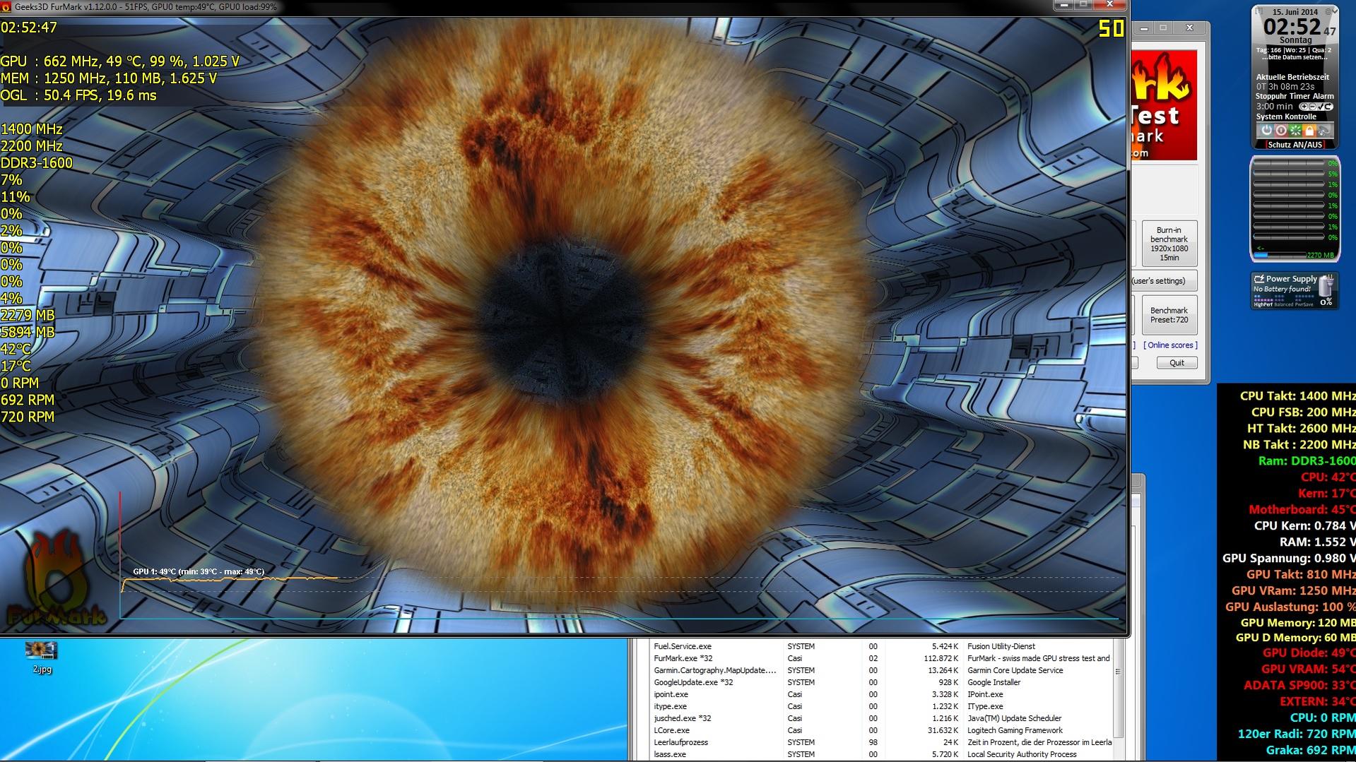Click the timer plus icon beside 3:00 min

pyautogui.click(x=1304, y=107)
